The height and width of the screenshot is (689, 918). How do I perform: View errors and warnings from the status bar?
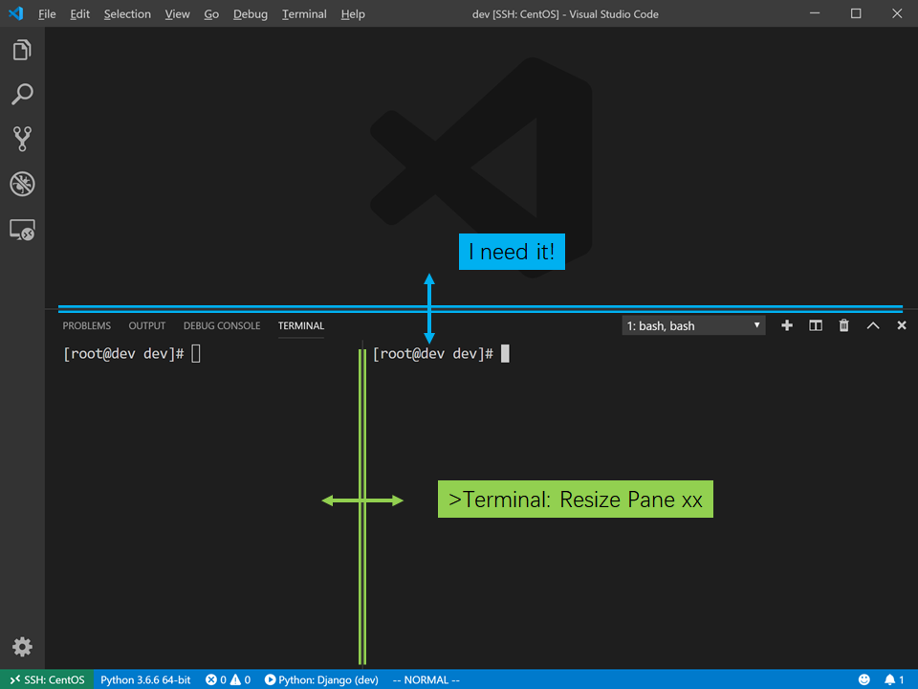pyautogui.click(x=227, y=679)
